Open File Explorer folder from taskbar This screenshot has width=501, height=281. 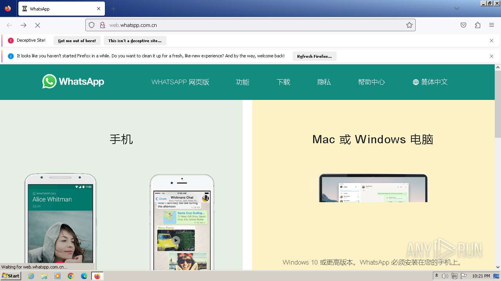pos(44,276)
